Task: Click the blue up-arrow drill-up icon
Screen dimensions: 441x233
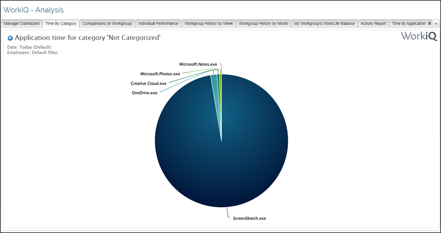Action: click(x=10, y=38)
